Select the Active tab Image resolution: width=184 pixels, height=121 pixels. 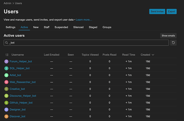[24, 27]
